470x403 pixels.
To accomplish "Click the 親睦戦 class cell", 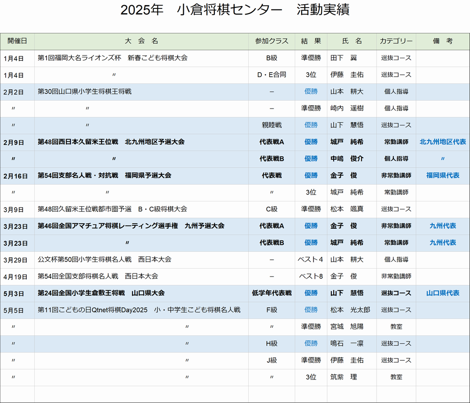I will (x=272, y=125).
